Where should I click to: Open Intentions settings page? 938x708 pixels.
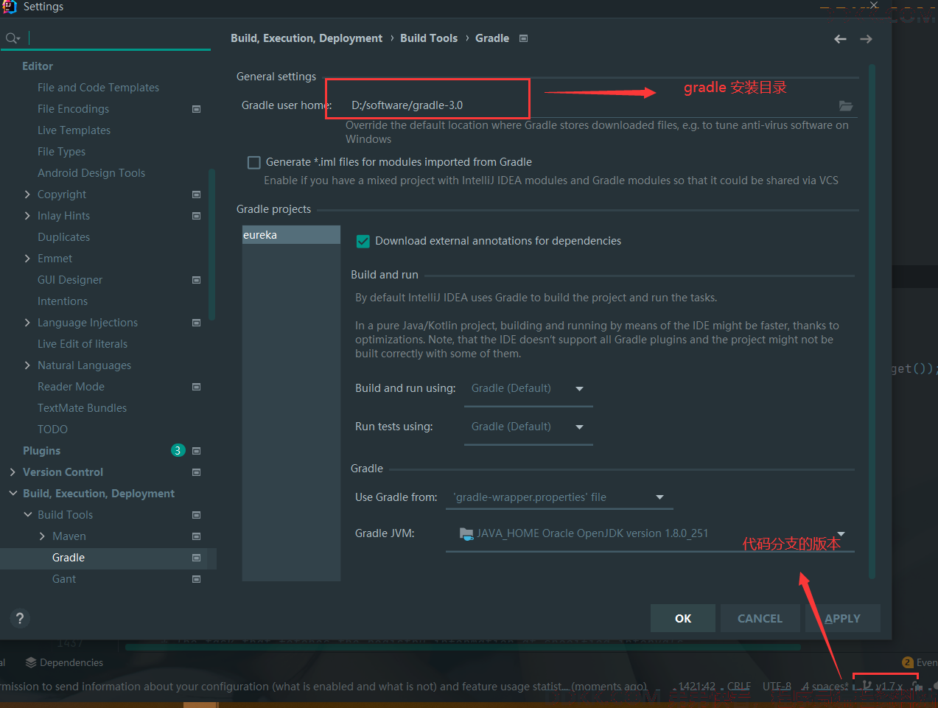63,301
